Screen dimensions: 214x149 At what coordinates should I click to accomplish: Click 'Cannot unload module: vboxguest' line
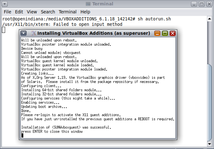(x=51, y=53)
